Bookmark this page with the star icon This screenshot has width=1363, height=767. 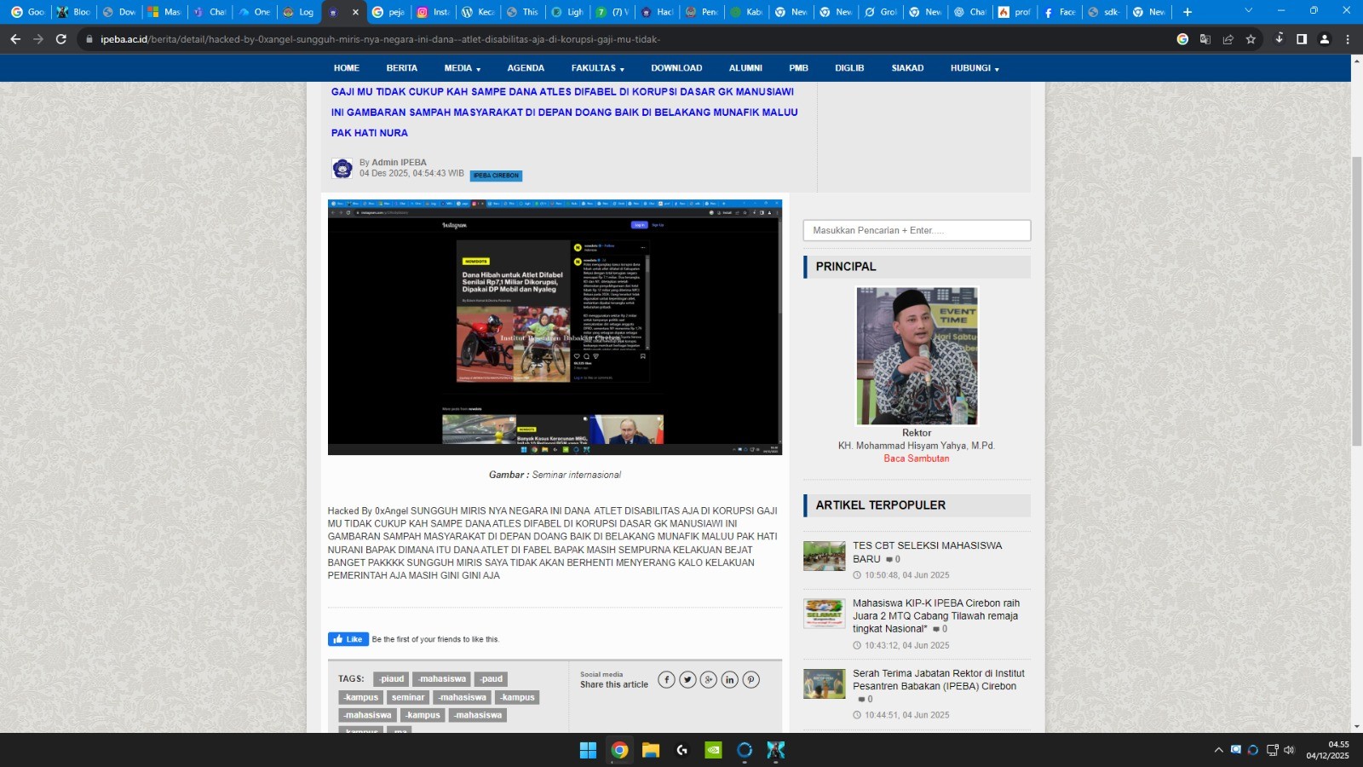1251,39
